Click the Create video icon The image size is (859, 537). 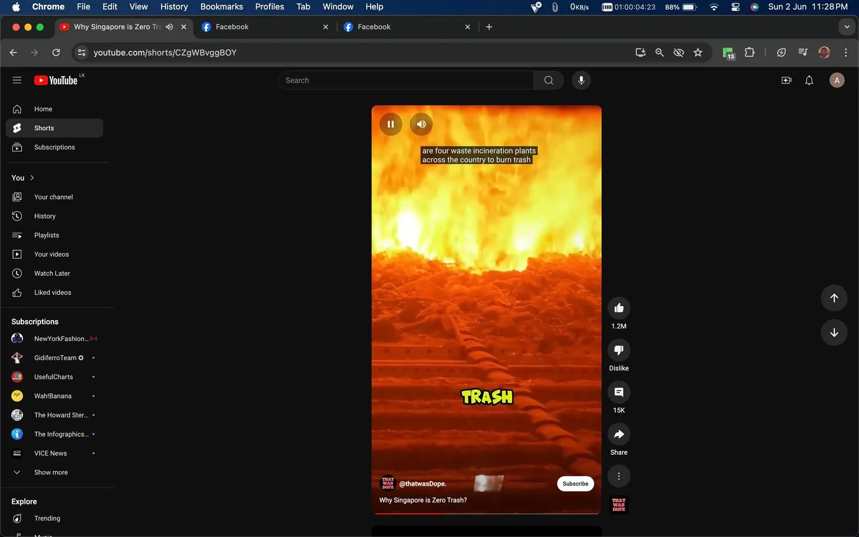click(786, 81)
